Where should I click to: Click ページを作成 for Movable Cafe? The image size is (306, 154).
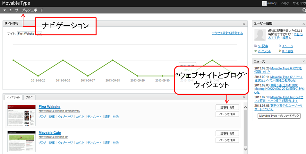click(x=227, y=140)
